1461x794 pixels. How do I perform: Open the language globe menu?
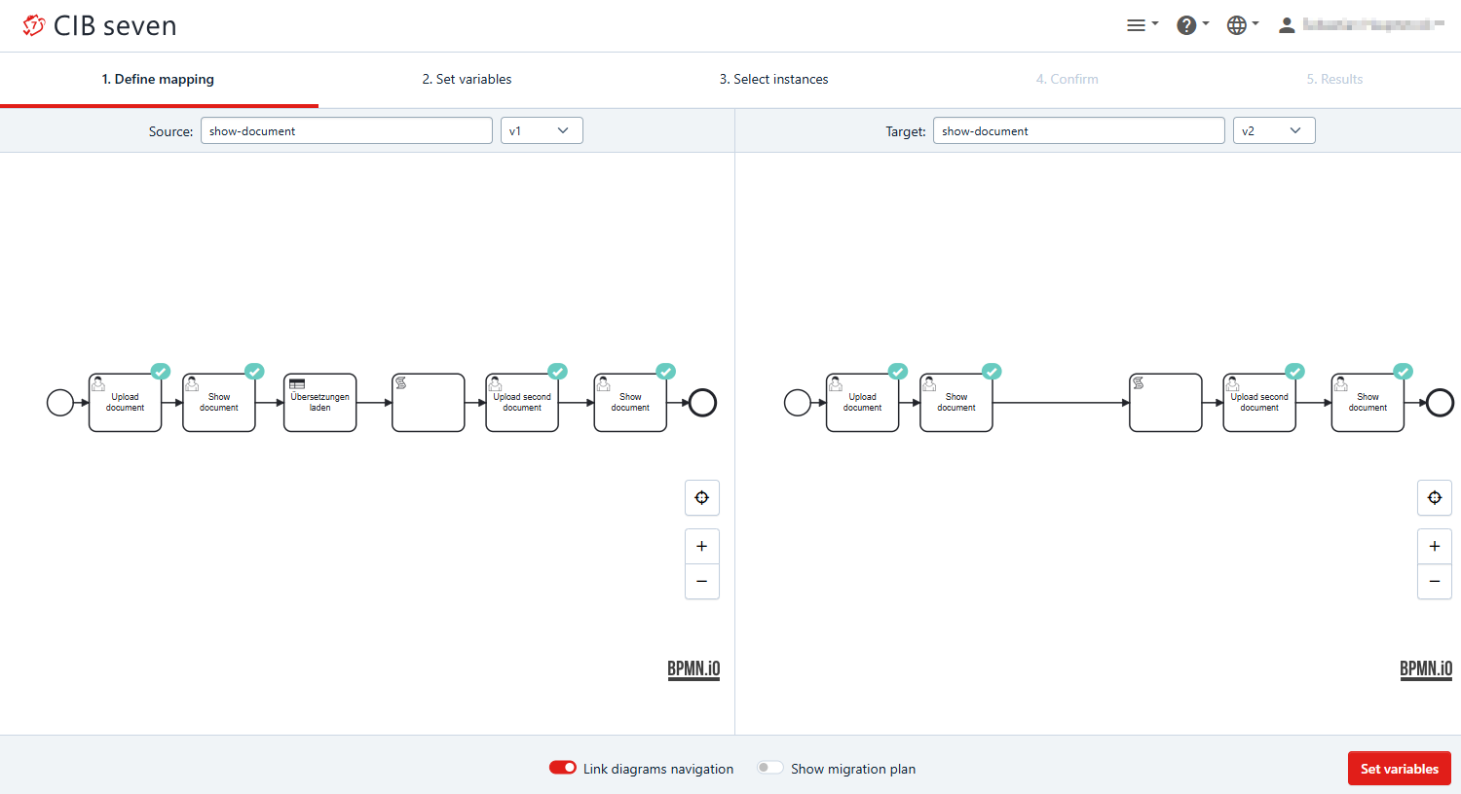tap(1242, 25)
